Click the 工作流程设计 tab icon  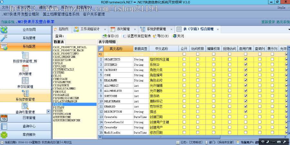76,29
